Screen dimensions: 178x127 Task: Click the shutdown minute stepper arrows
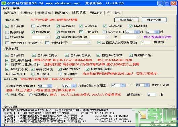157,32
